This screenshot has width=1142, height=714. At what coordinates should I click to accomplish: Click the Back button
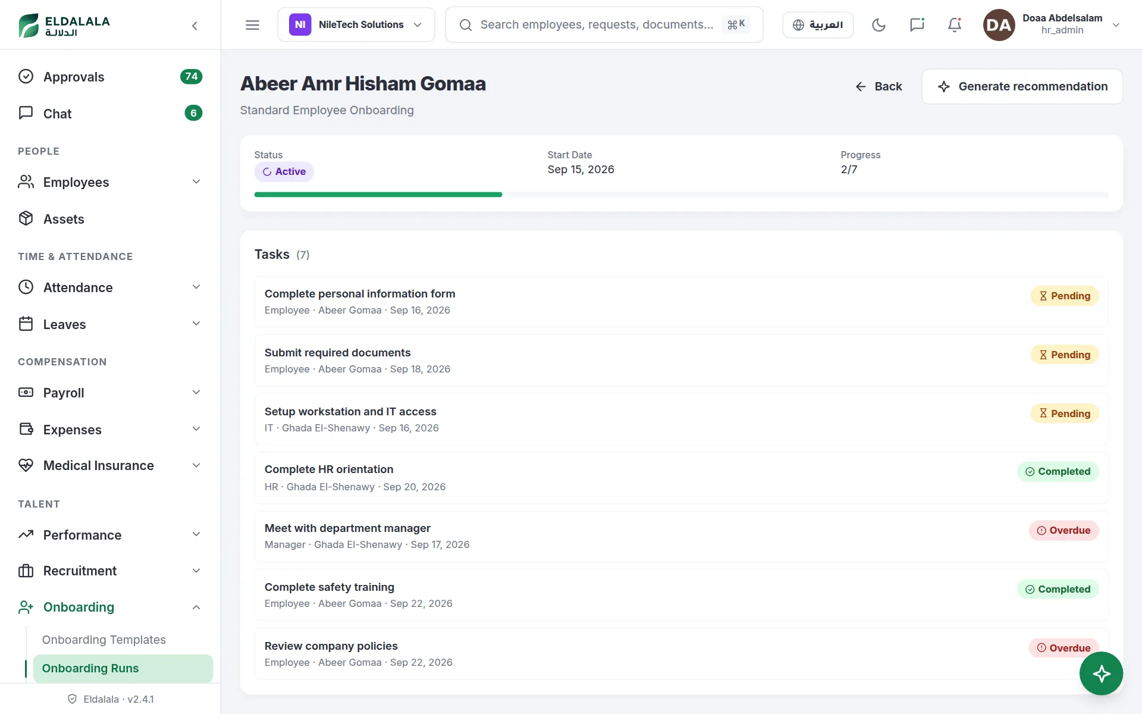click(879, 86)
